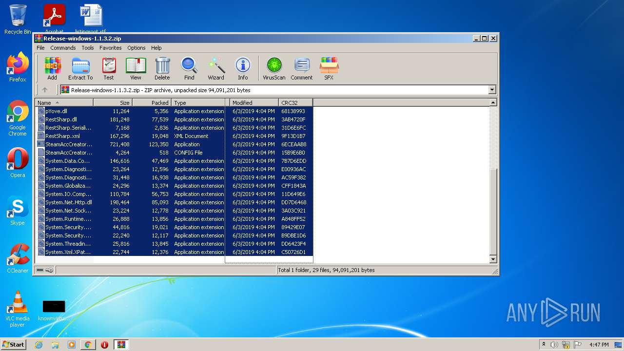Select the CCleaner desktop shortcut
Screen dimensions: 624x351
18,258
